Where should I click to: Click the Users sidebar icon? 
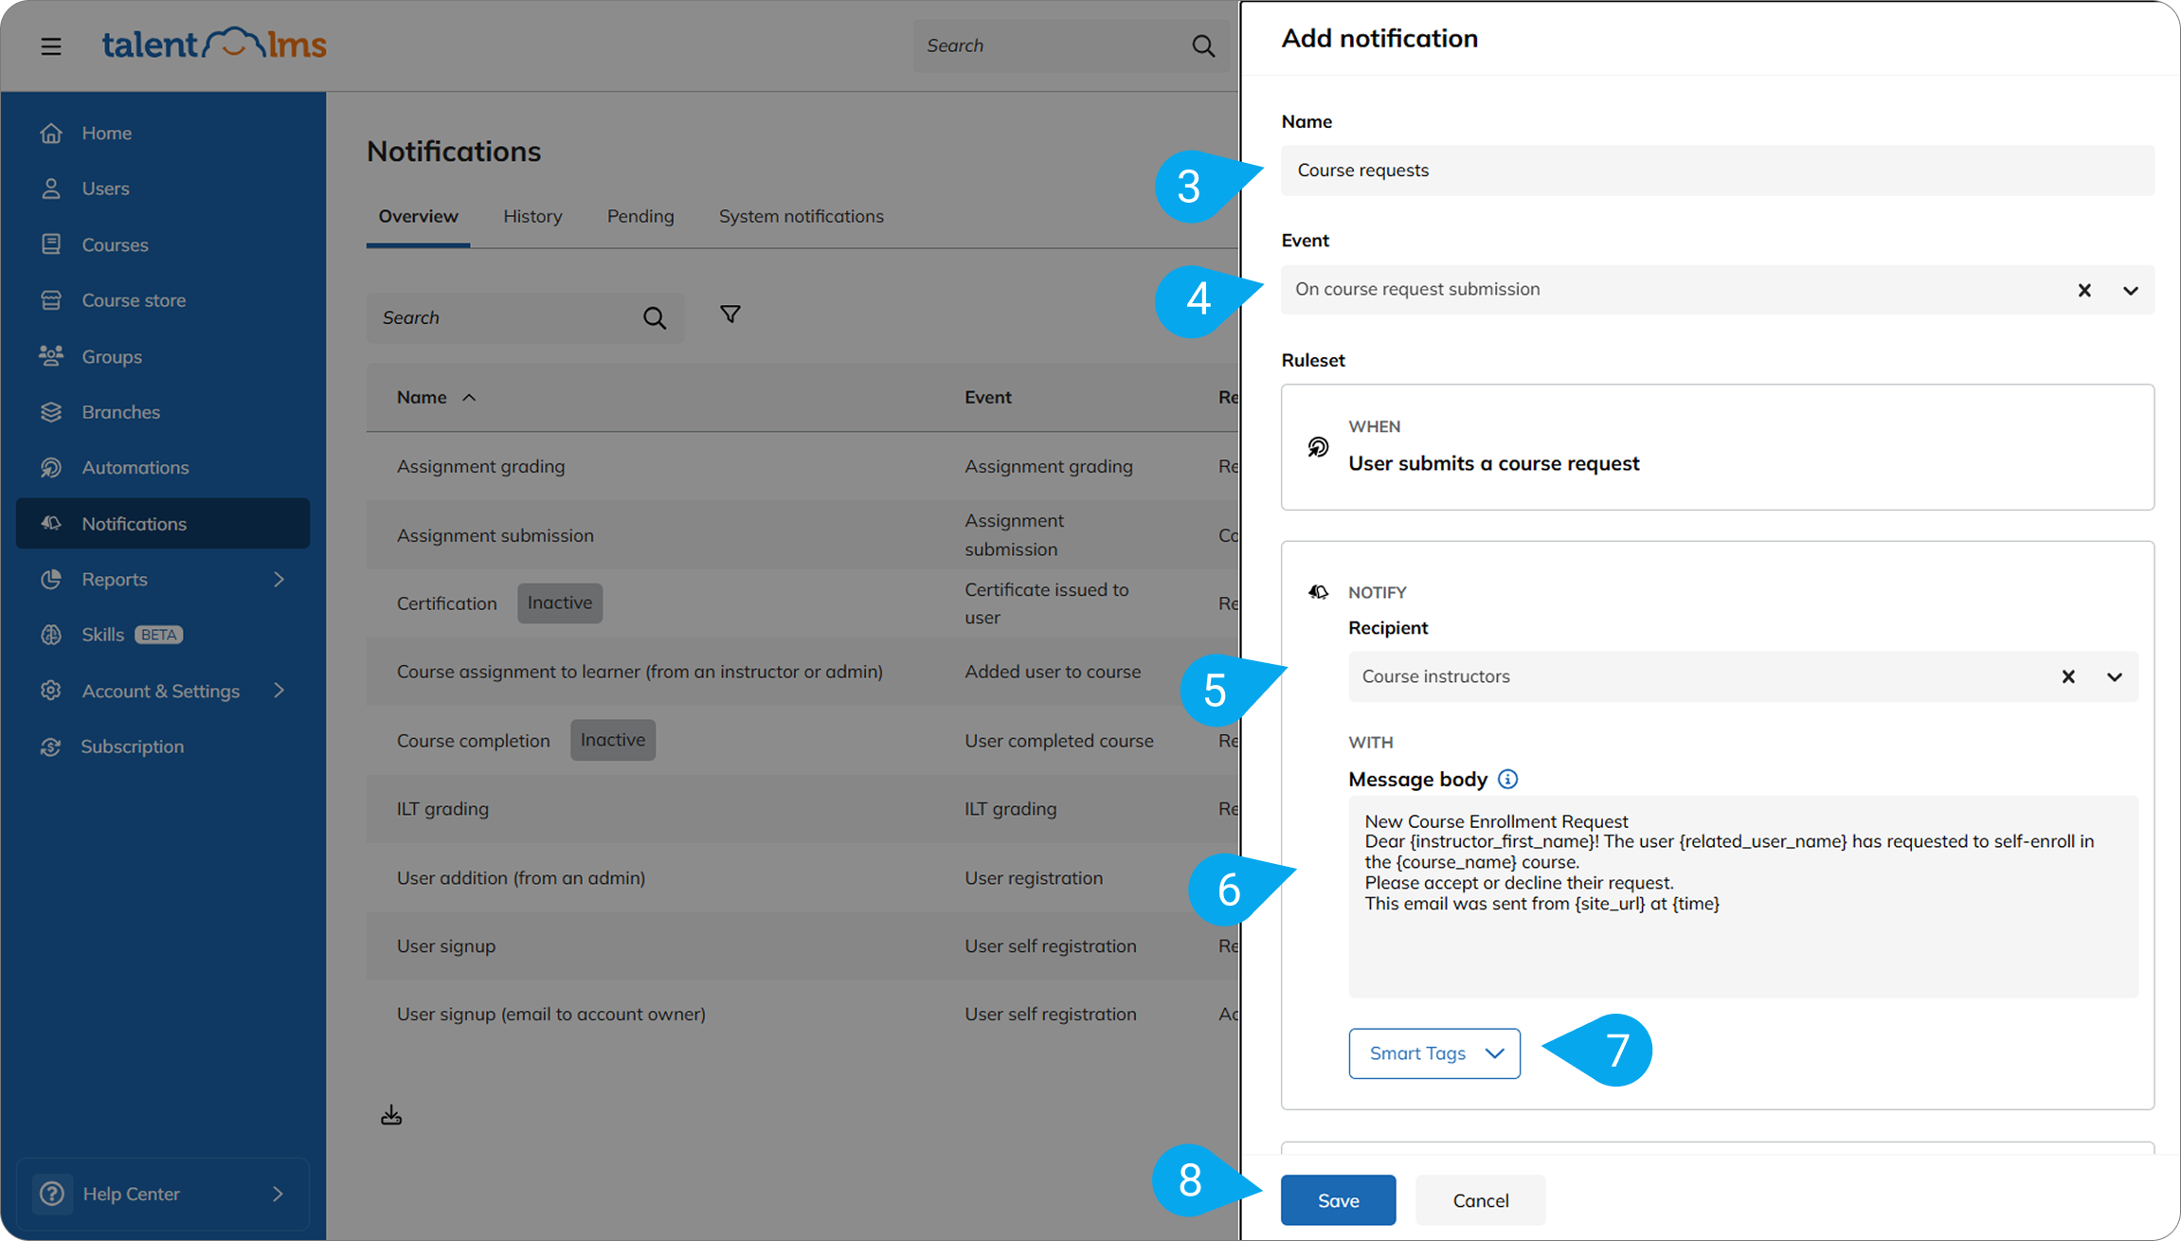pyautogui.click(x=51, y=189)
